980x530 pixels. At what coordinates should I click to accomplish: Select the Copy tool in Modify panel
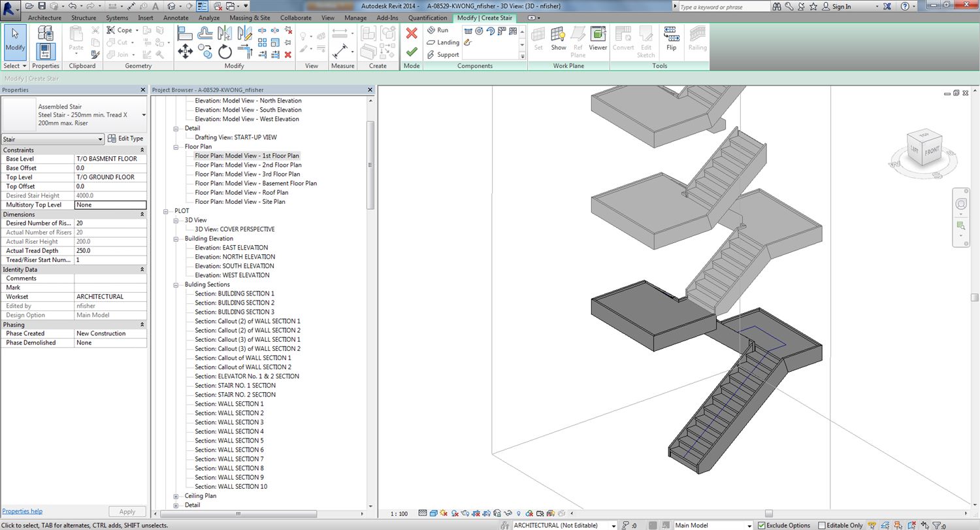[205, 52]
